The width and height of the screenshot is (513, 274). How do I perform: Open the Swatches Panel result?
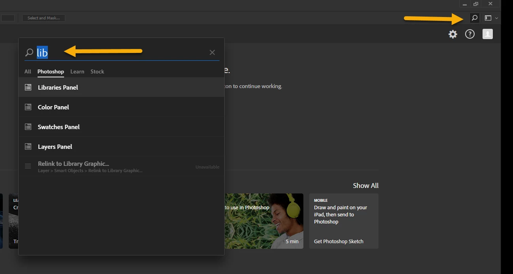121,127
